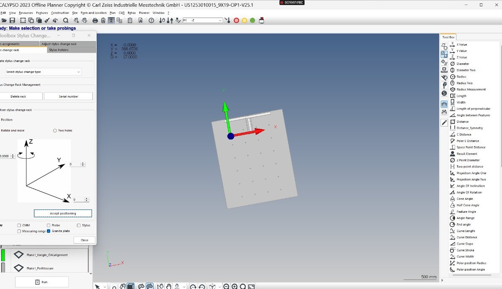The width and height of the screenshot is (502, 289).
Task: Enable the Stylus display checkbox
Action: click(79, 225)
